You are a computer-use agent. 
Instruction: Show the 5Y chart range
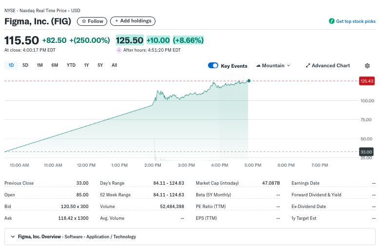[x=100, y=65]
